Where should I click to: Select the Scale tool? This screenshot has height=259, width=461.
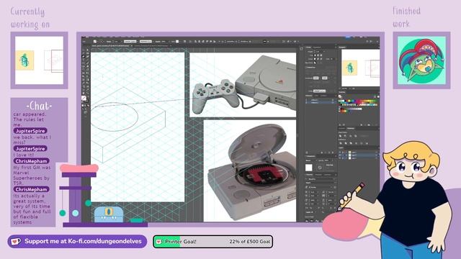coord(87,69)
